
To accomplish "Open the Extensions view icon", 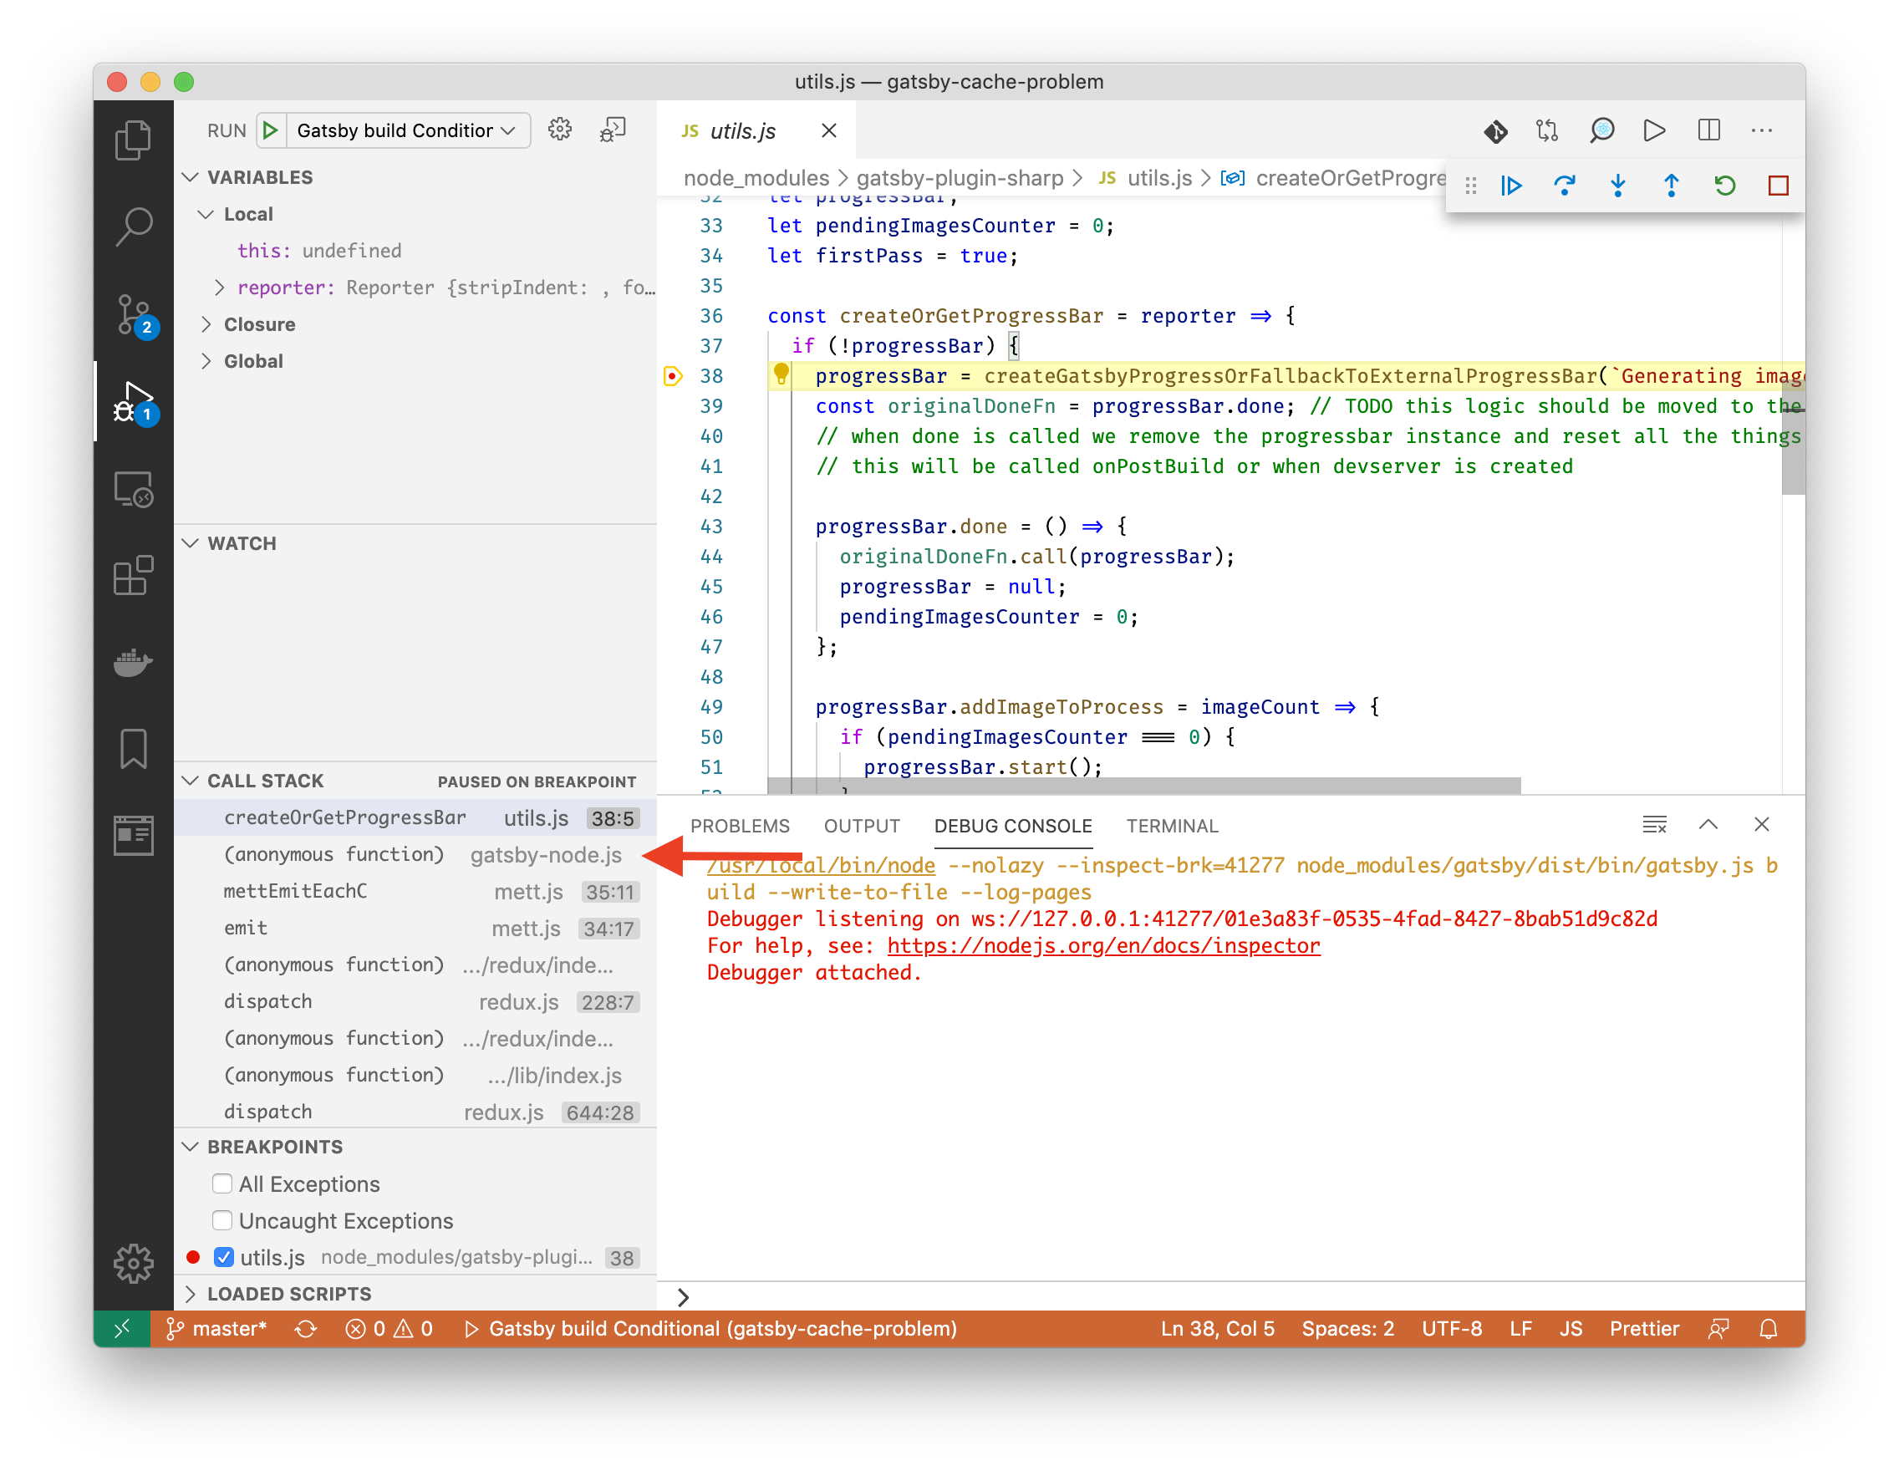I will tap(133, 576).
